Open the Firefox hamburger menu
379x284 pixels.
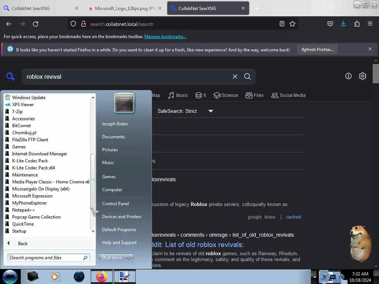370,24
